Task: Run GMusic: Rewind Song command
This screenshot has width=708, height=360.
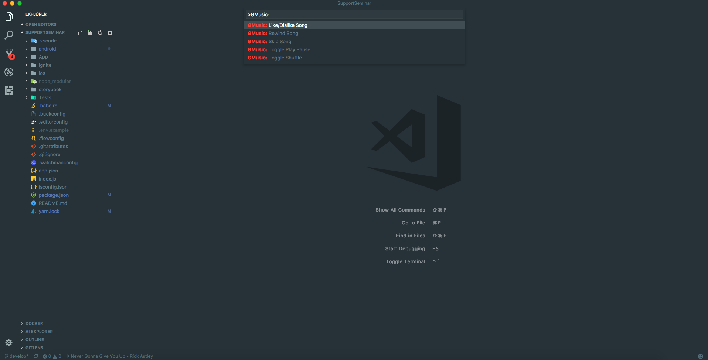Action: pyautogui.click(x=354, y=33)
